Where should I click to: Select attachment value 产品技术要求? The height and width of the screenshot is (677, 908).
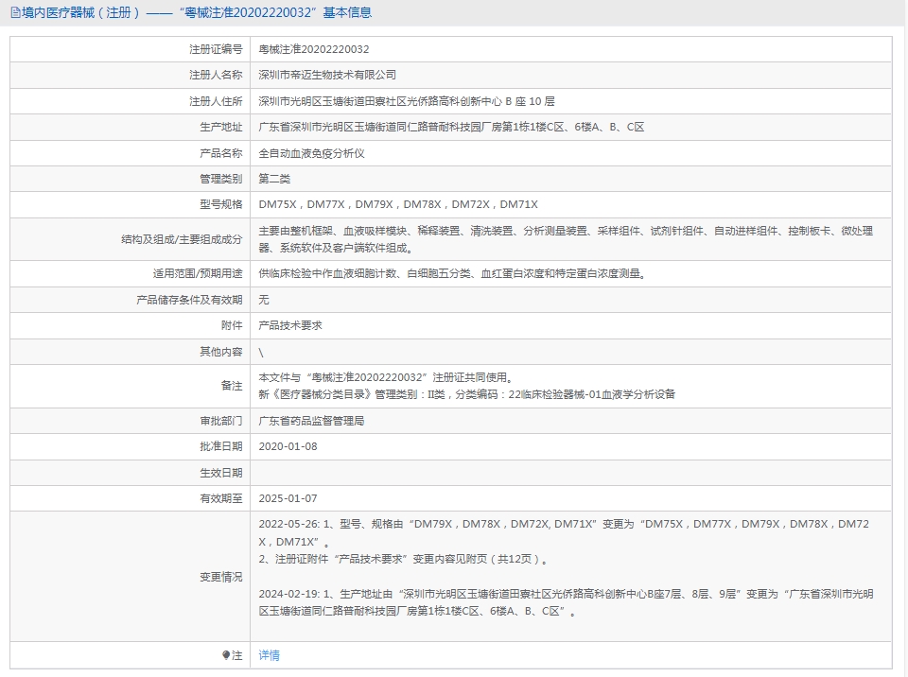pyautogui.click(x=290, y=325)
